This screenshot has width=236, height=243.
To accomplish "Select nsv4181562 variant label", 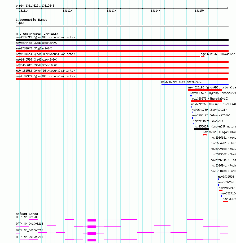I will [x=45, y=71].
